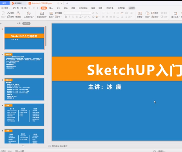The image size is (182, 152).
Task: Open the Transitions (切换) ribbon tab
Action: (x=66, y=8)
